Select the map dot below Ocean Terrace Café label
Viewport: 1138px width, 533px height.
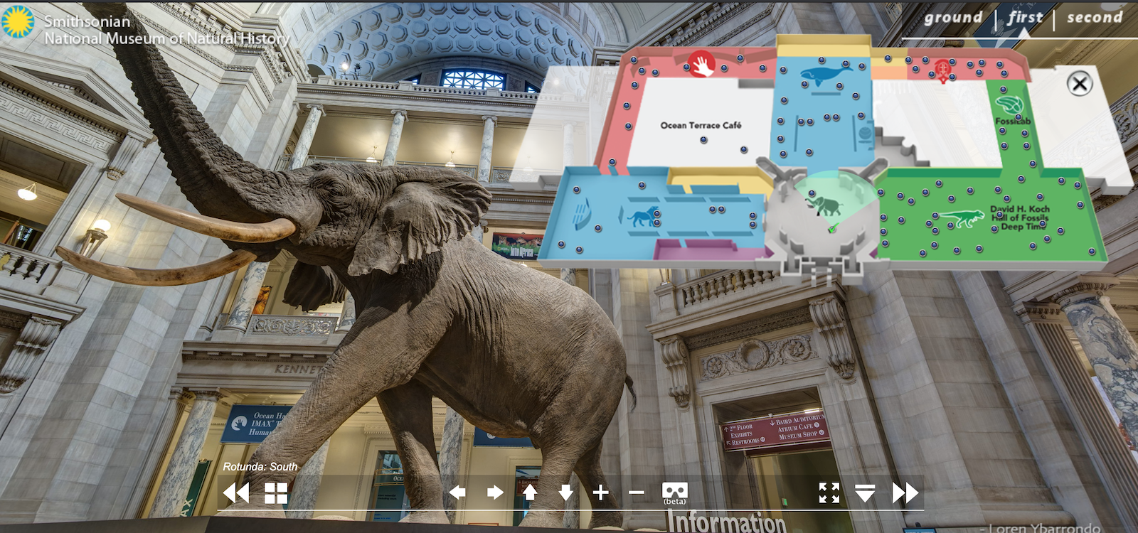tap(703, 140)
